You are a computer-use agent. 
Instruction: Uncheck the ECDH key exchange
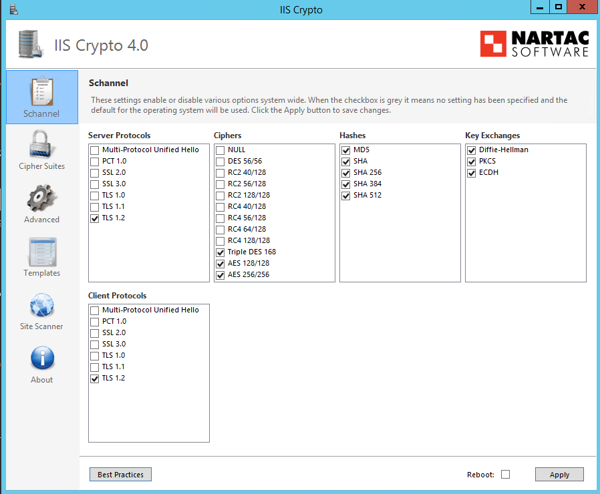point(472,173)
